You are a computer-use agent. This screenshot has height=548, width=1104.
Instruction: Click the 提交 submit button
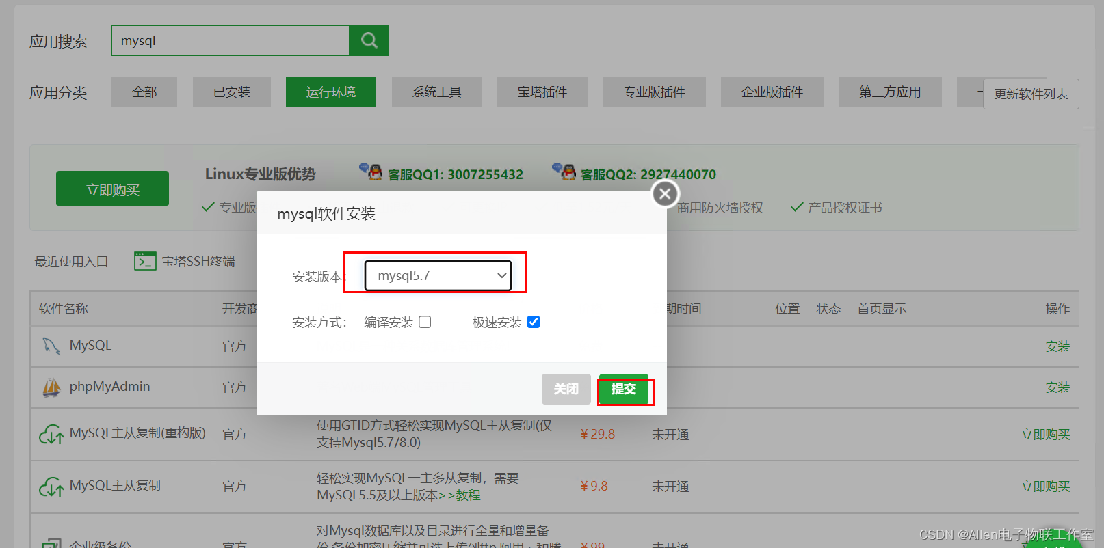click(x=624, y=389)
